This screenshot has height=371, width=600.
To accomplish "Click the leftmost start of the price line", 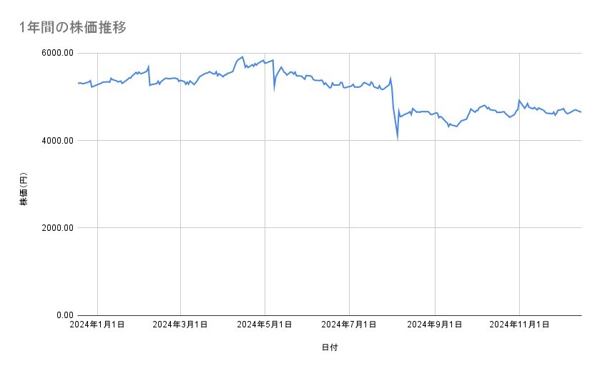I will point(78,83).
